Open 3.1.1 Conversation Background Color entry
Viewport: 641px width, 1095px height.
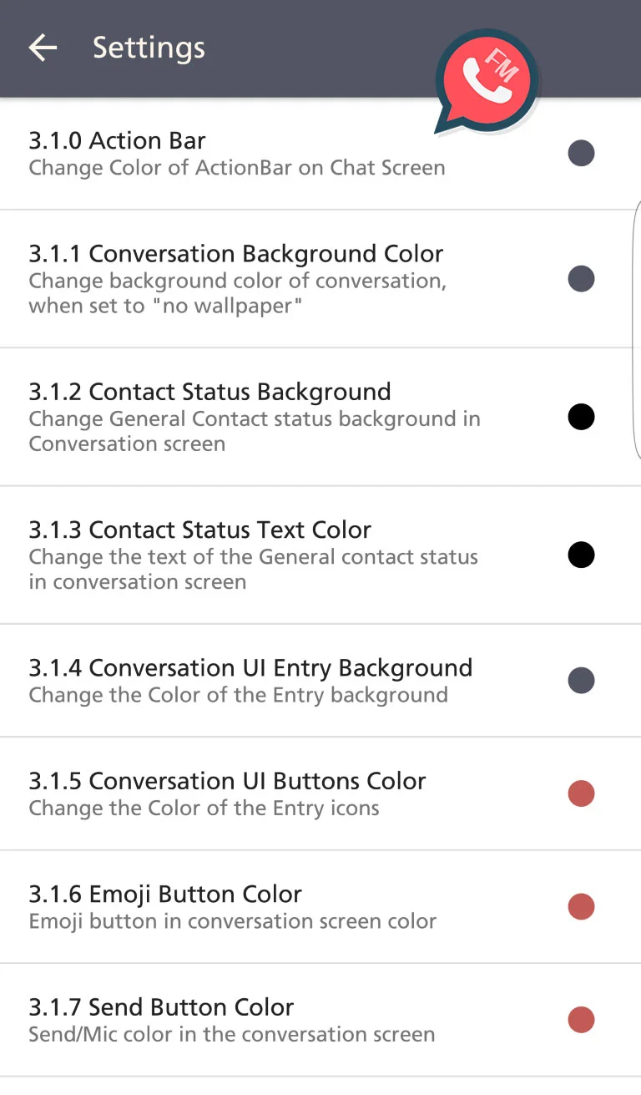[x=320, y=279]
